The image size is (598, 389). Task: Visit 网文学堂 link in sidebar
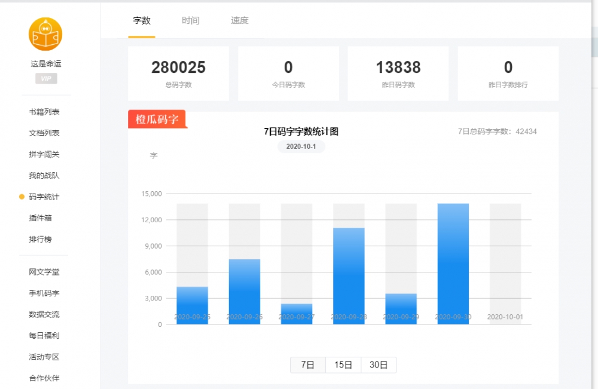pos(44,272)
